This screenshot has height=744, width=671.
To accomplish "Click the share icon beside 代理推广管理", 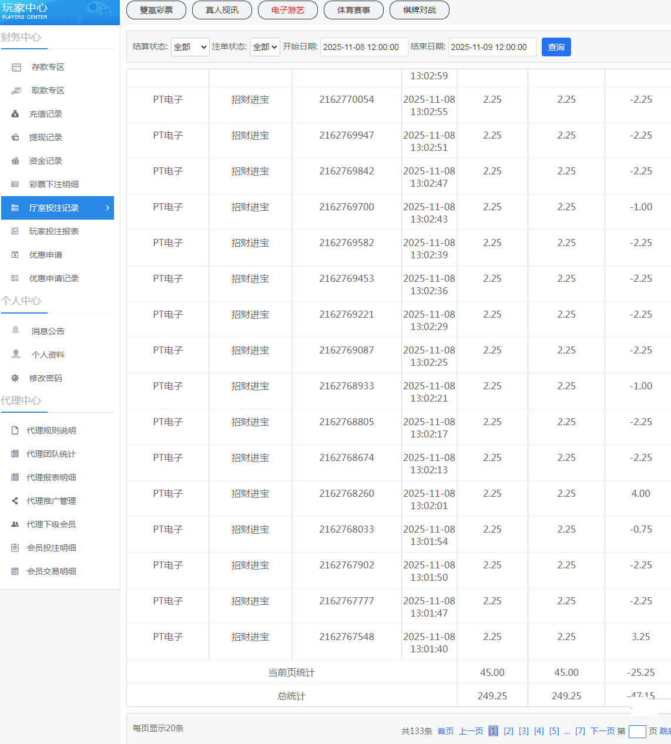I will click(x=15, y=501).
